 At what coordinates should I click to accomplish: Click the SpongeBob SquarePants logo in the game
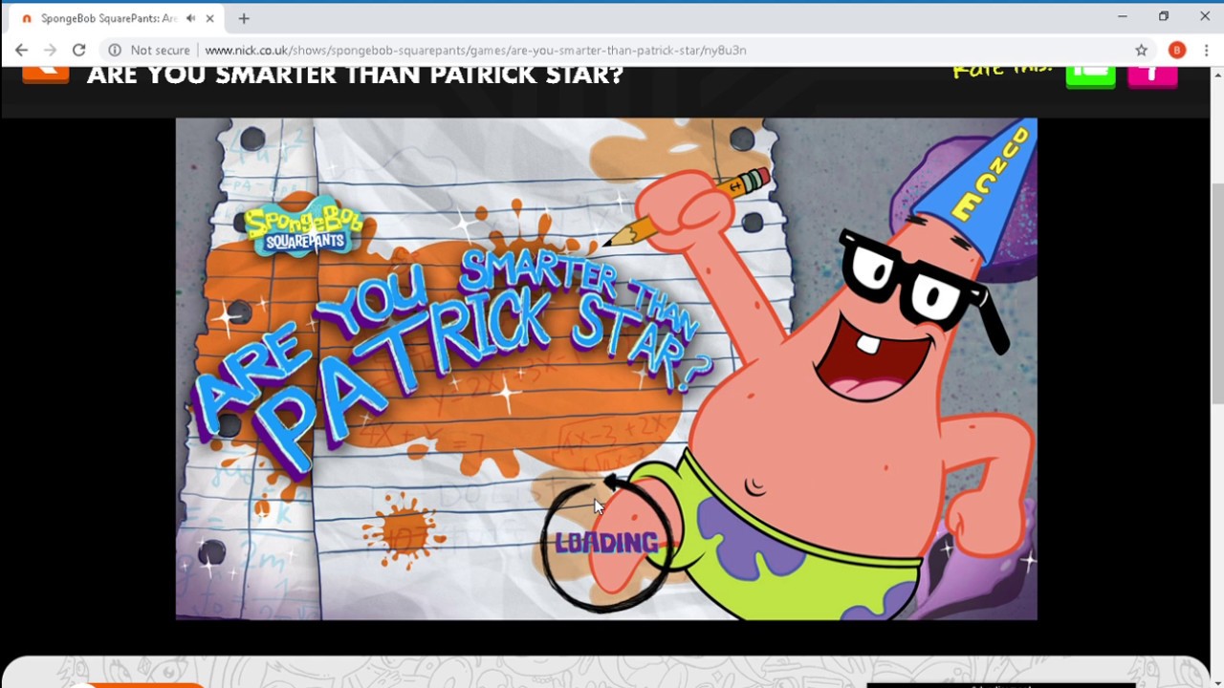[303, 226]
